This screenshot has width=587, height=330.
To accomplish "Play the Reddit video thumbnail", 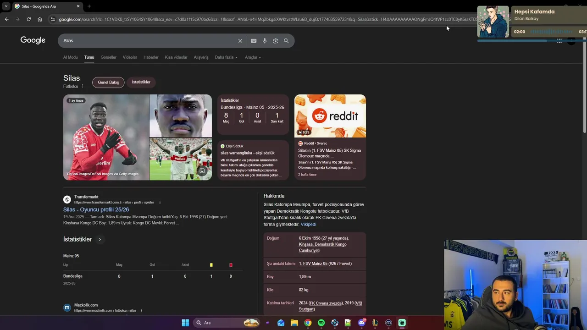I will point(330,116).
